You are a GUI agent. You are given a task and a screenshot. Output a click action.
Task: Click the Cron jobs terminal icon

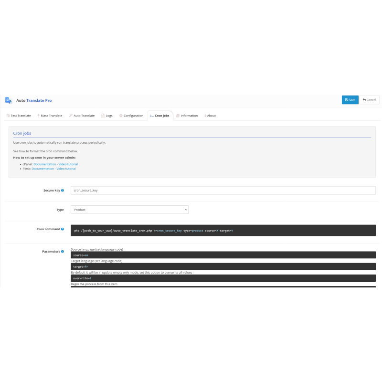pos(153,115)
